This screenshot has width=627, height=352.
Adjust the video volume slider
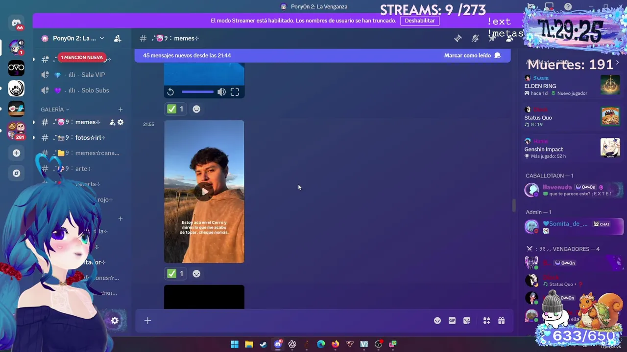197,92
